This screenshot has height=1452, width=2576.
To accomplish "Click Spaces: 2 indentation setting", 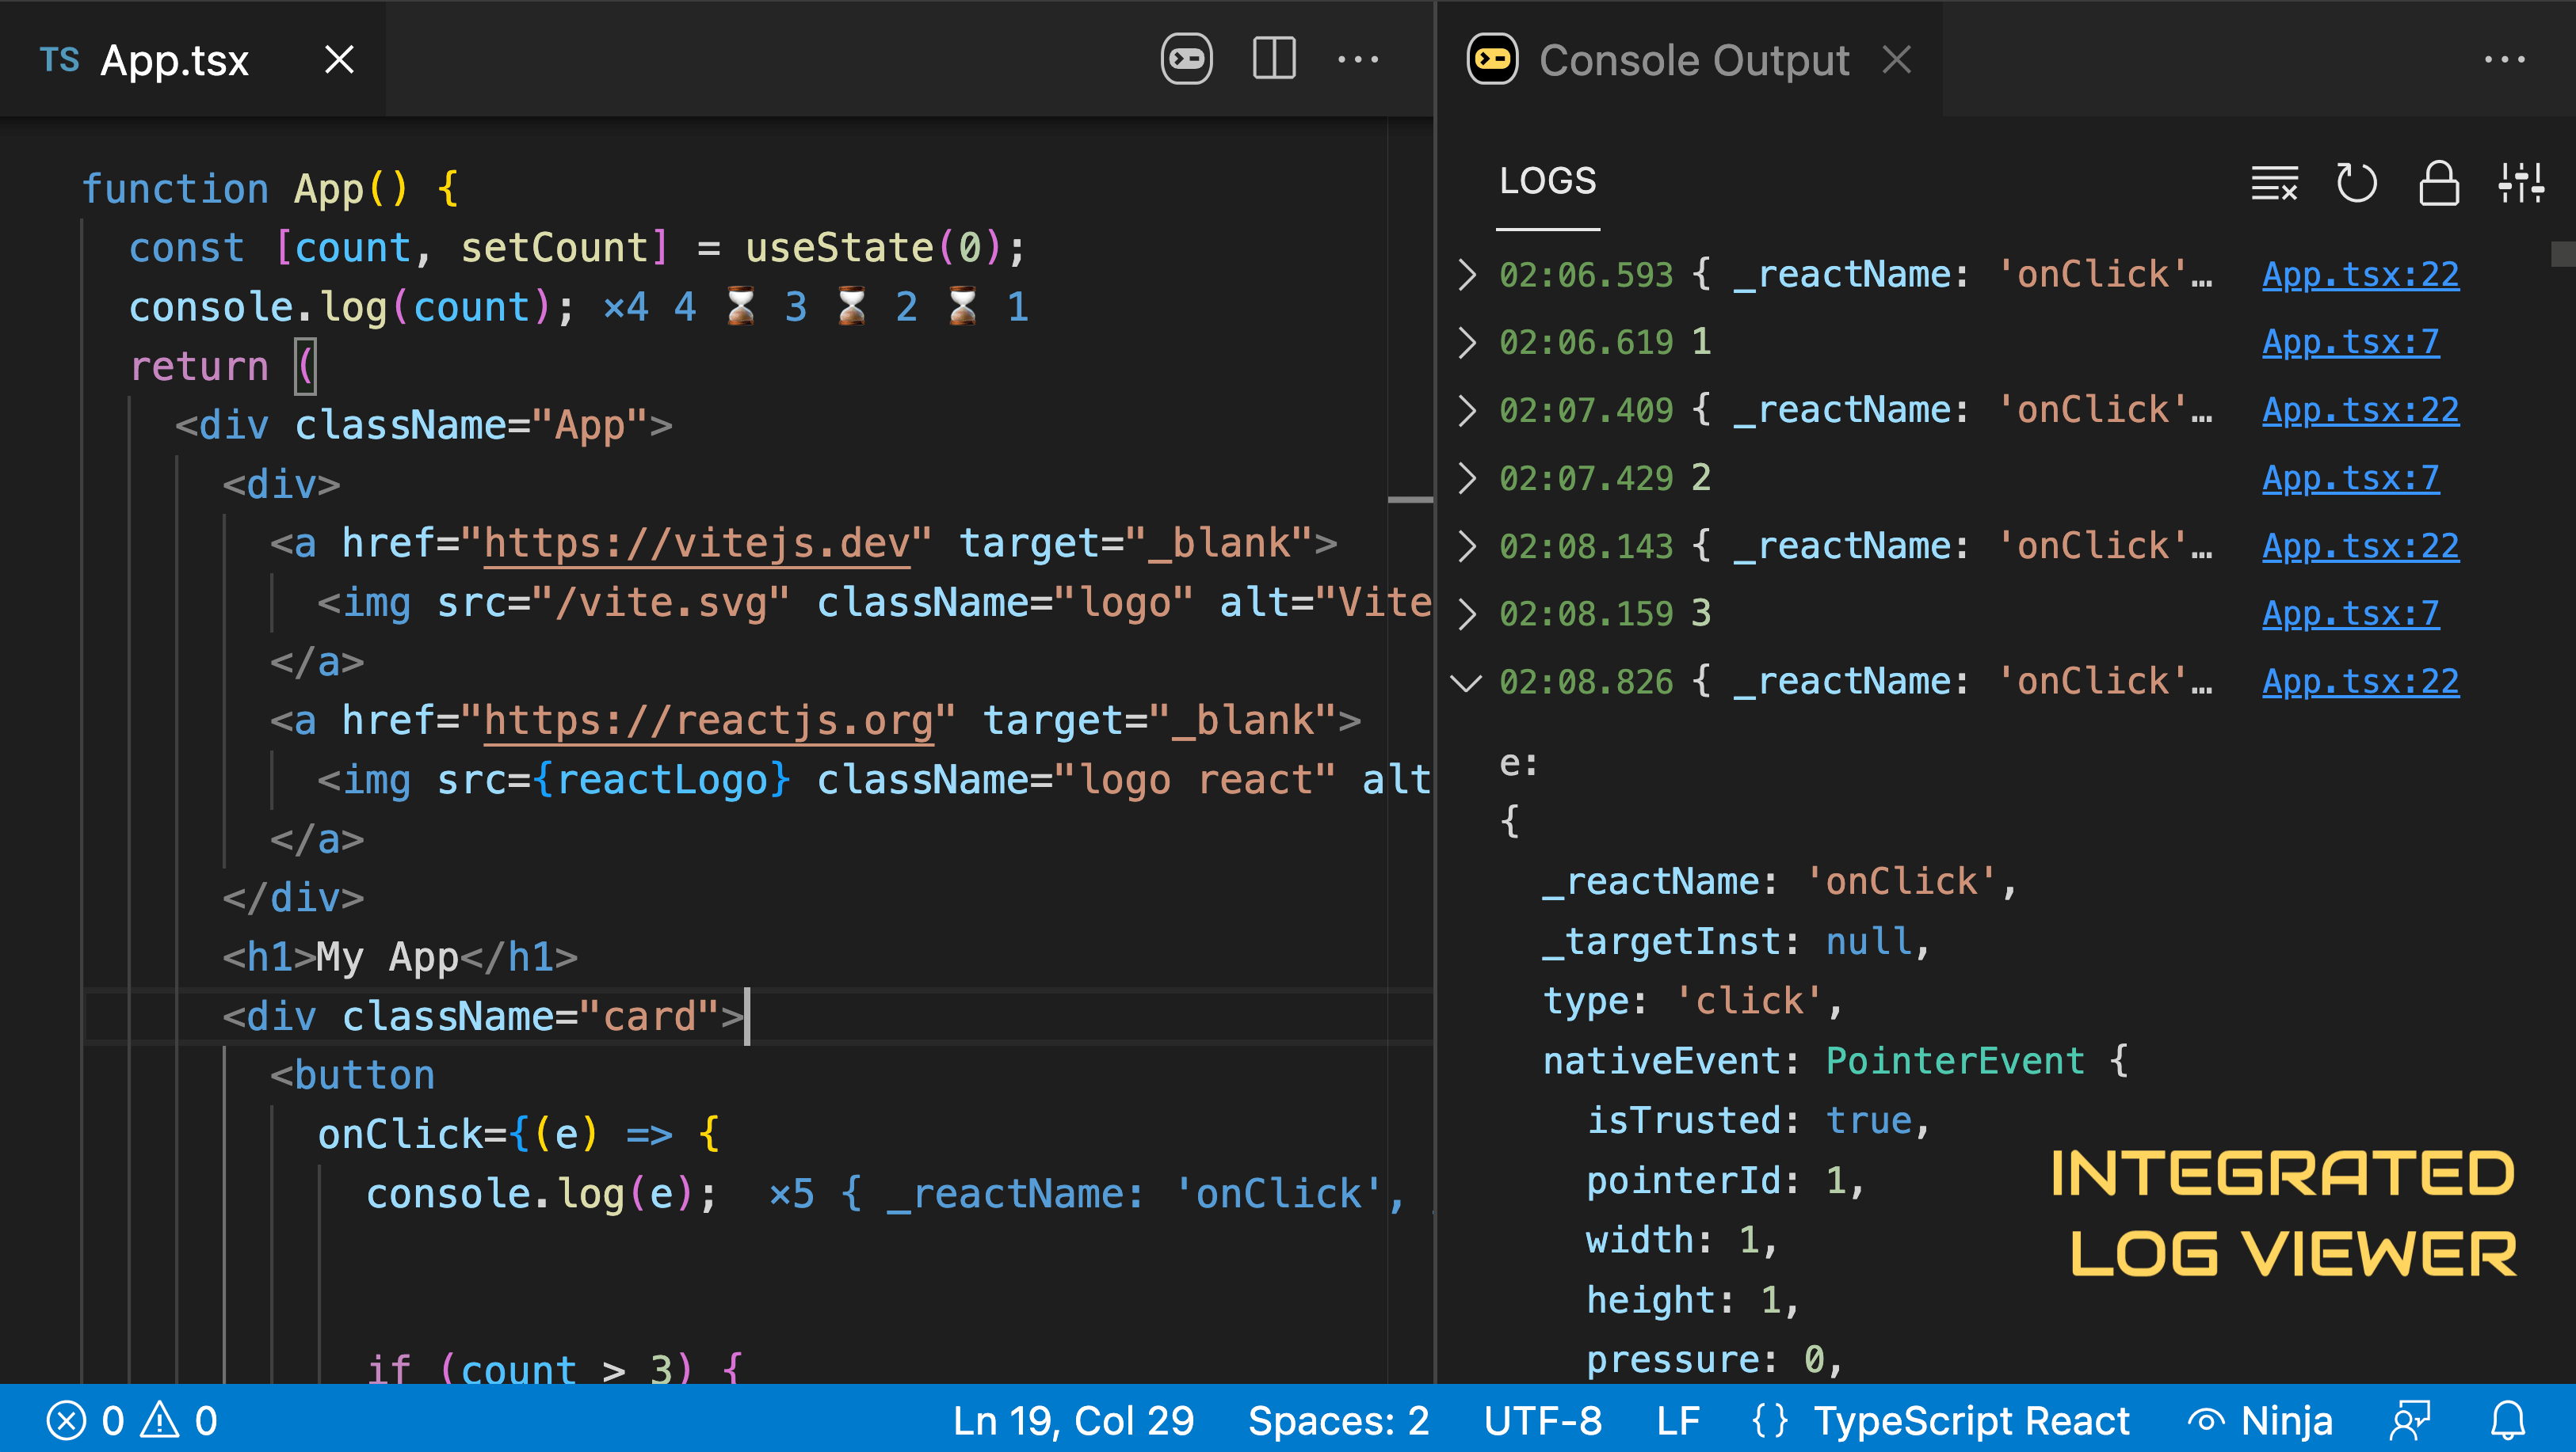I will point(1338,1420).
